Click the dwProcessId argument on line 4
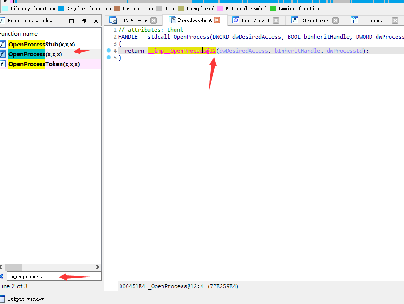 (x=344, y=51)
